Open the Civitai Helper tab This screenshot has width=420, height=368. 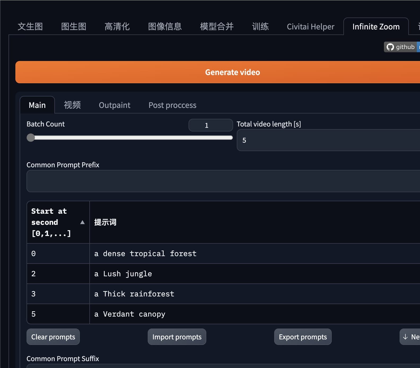point(310,27)
